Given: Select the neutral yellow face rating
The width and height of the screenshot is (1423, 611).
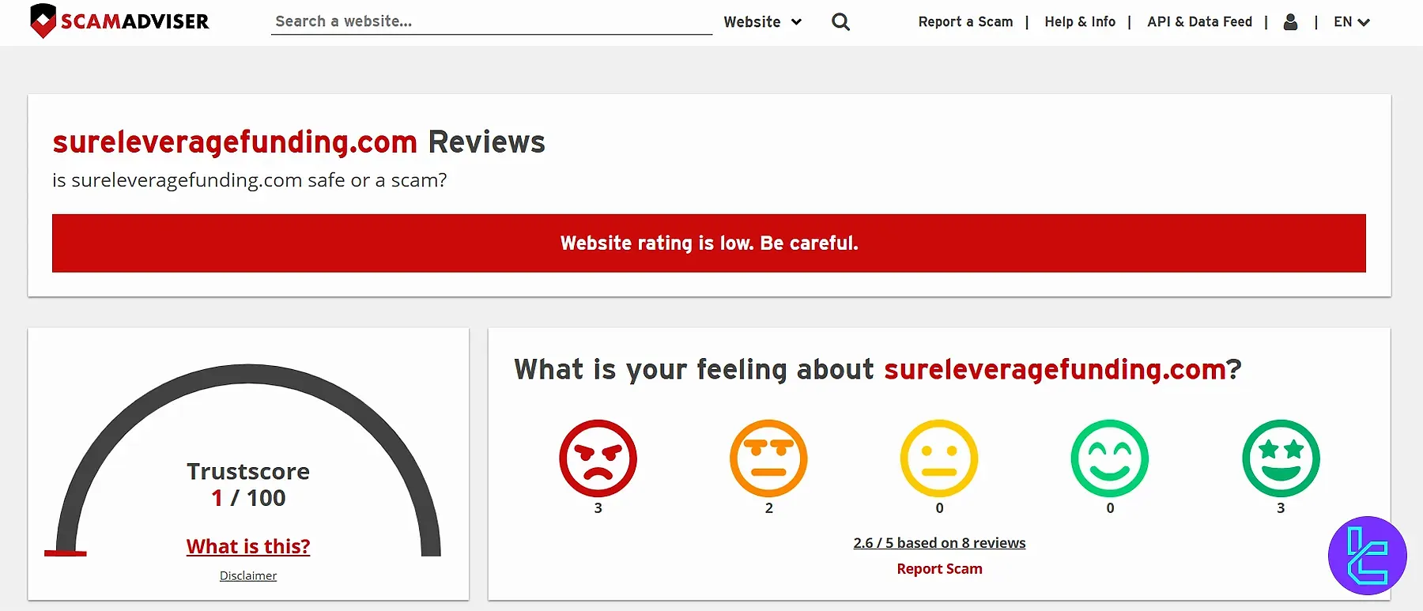Looking at the screenshot, I should [939, 458].
